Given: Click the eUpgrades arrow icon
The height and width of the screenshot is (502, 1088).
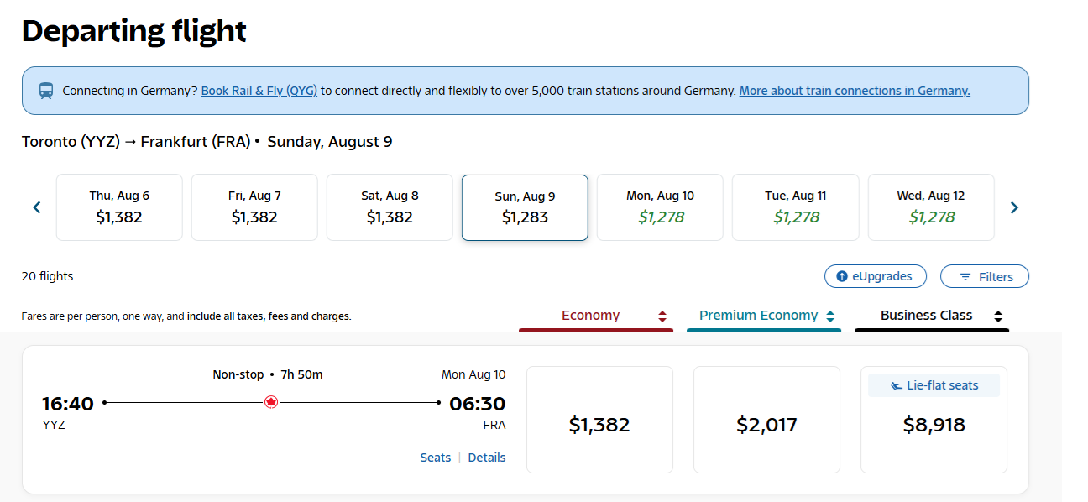Looking at the screenshot, I should point(842,276).
